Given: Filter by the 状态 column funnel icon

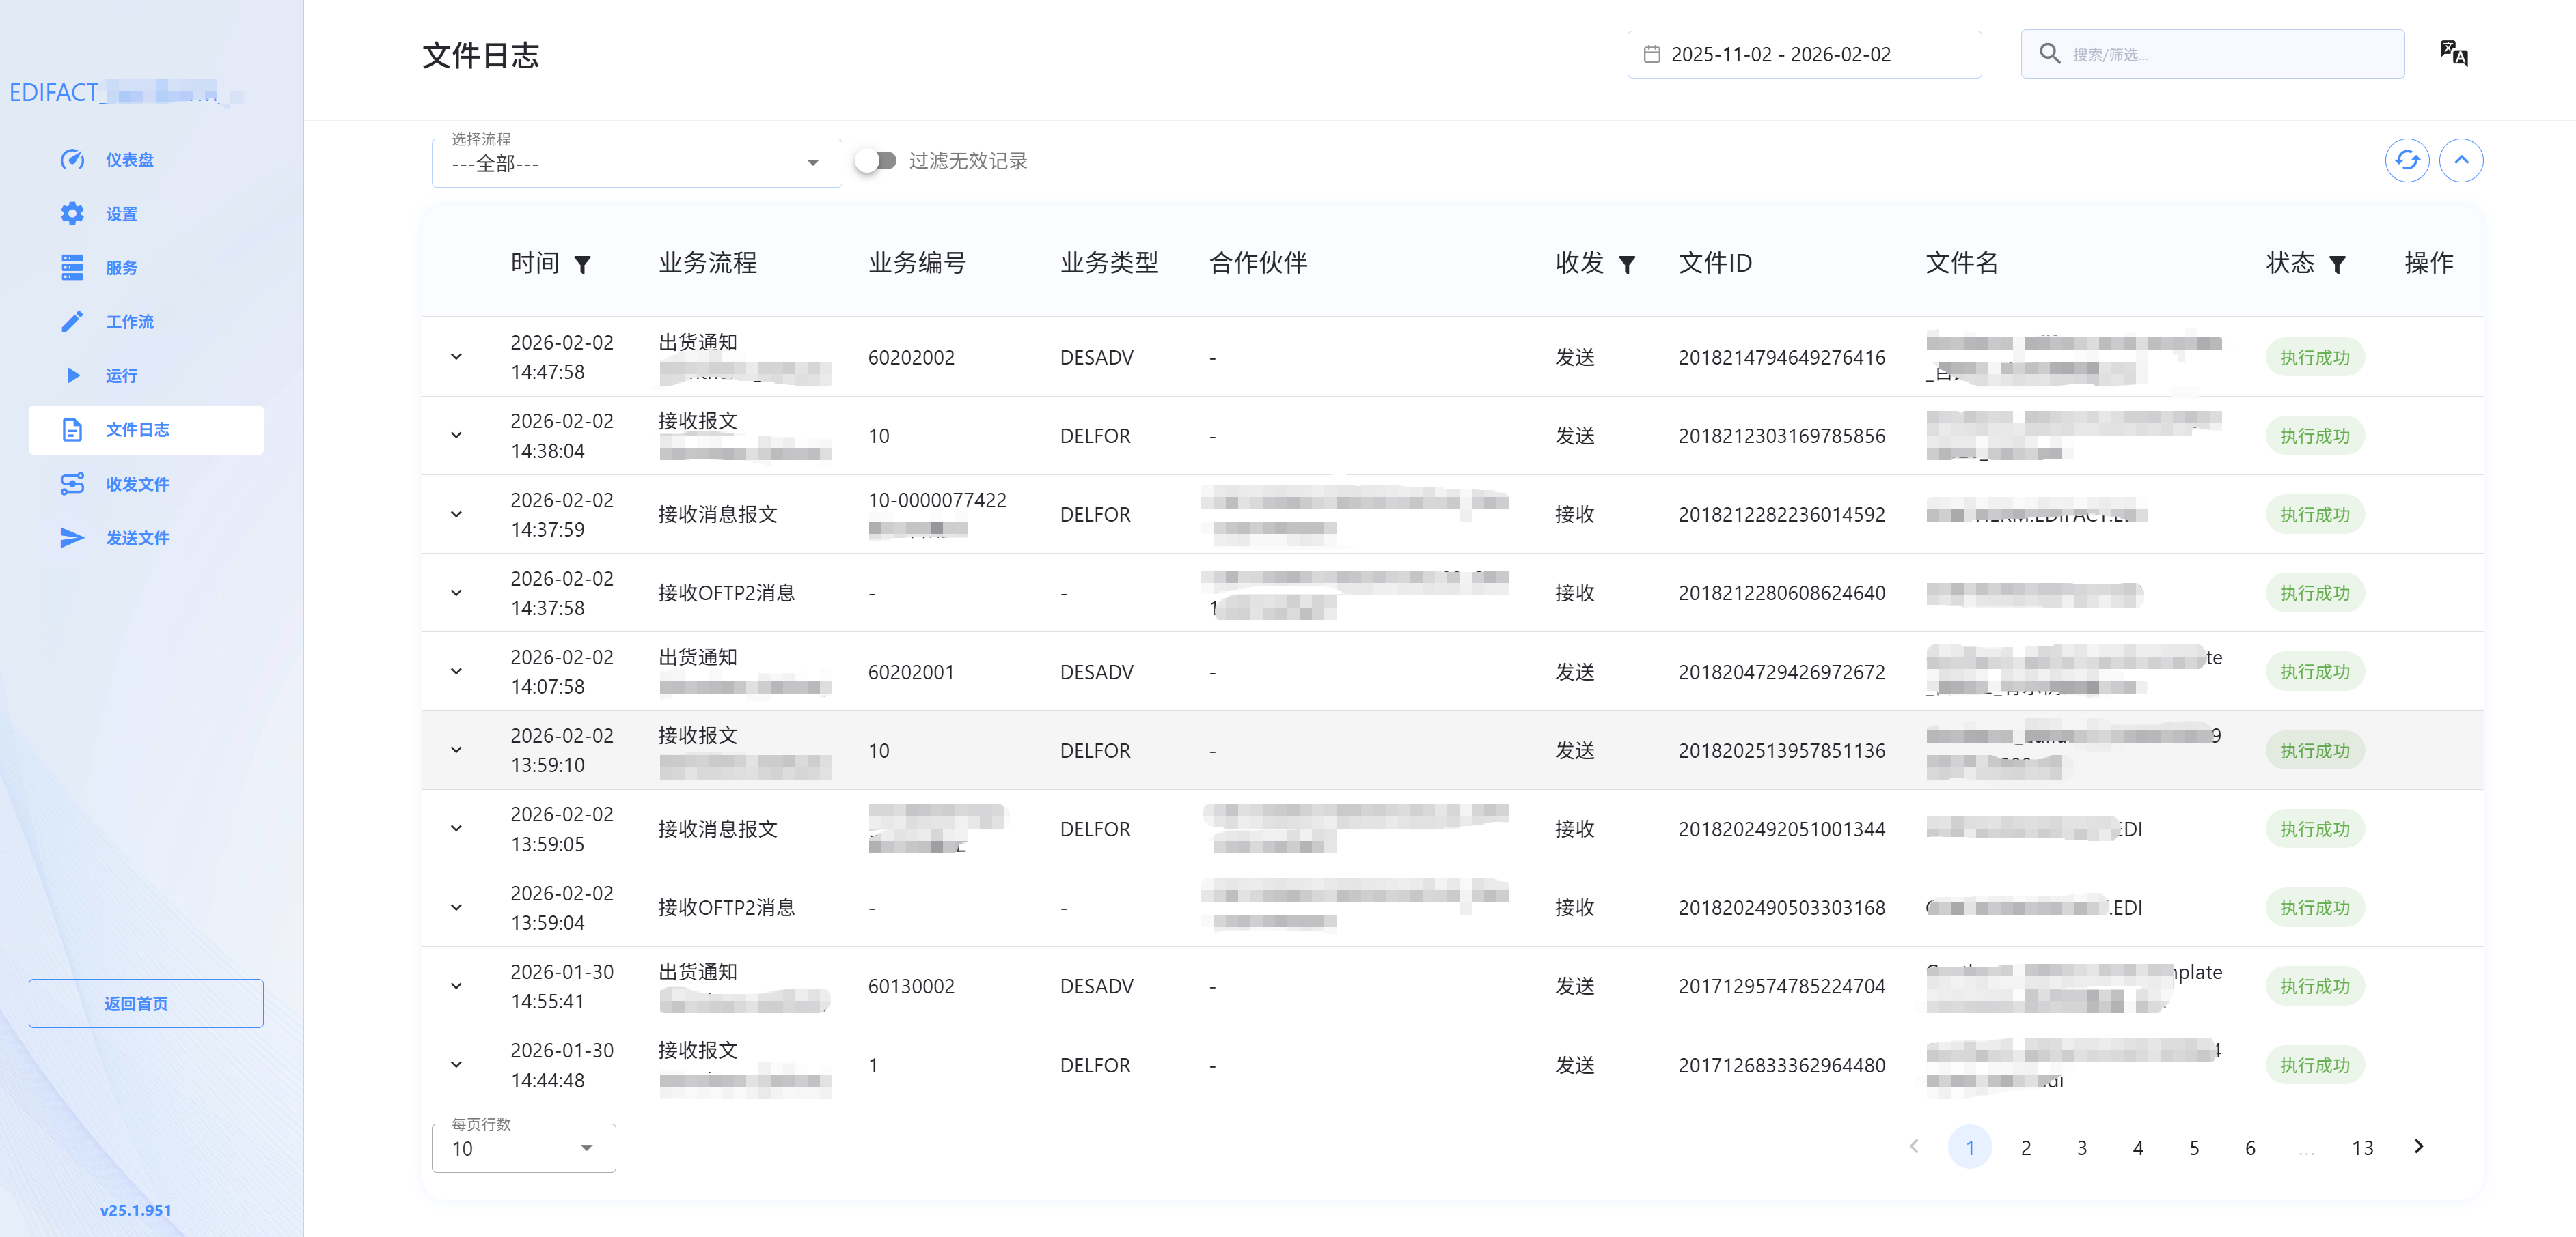Looking at the screenshot, I should tap(2337, 264).
